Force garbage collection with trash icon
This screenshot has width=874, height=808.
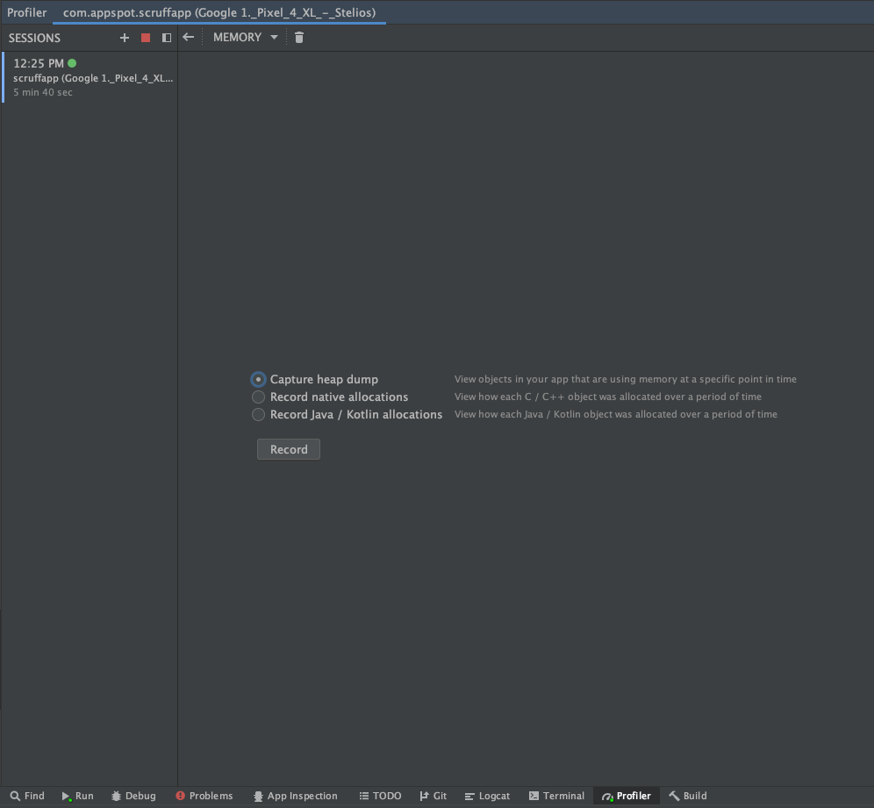pos(298,38)
